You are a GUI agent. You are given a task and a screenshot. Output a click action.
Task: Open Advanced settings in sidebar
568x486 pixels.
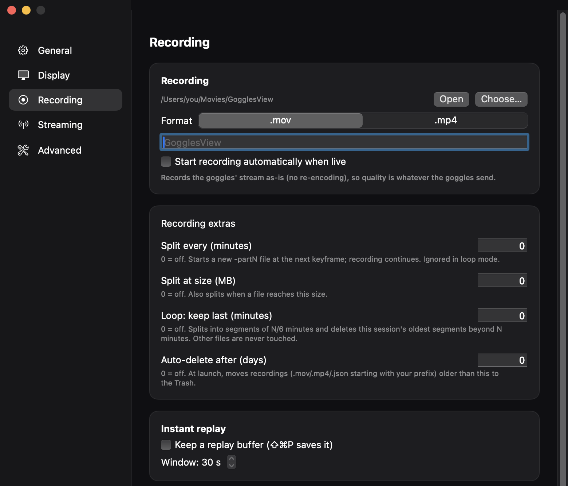click(x=66, y=150)
